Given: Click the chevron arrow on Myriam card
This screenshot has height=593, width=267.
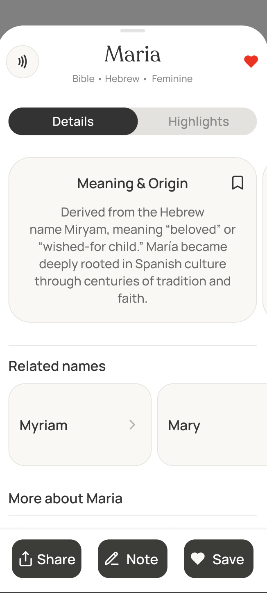Looking at the screenshot, I should coord(132,425).
